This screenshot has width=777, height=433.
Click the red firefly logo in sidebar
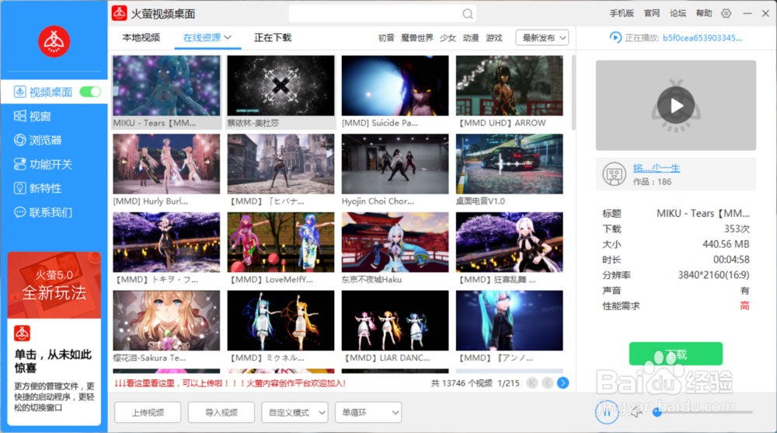(x=54, y=42)
